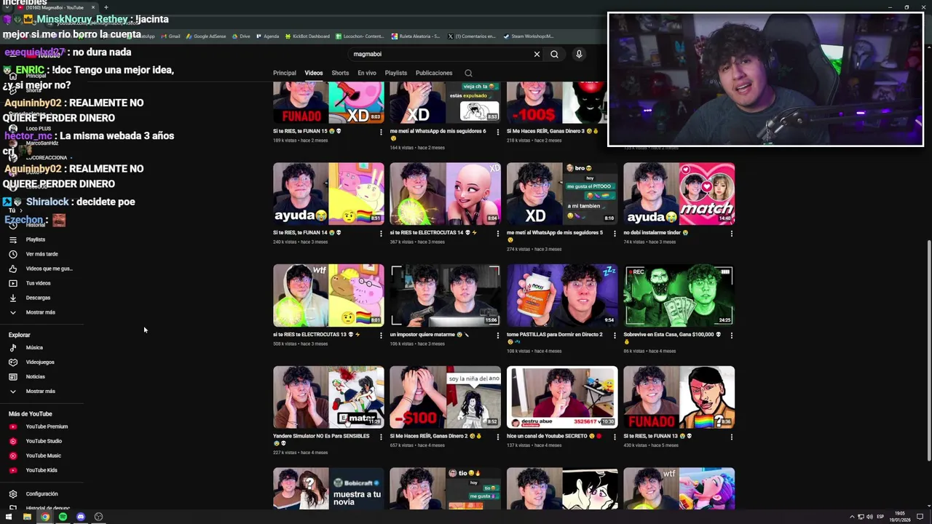The height and width of the screenshot is (524, 932).
Task: Open Configuración in the sidebar
Action: 42,494
